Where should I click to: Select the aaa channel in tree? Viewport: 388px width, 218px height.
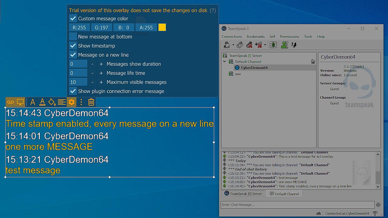(x=238, y=74)
